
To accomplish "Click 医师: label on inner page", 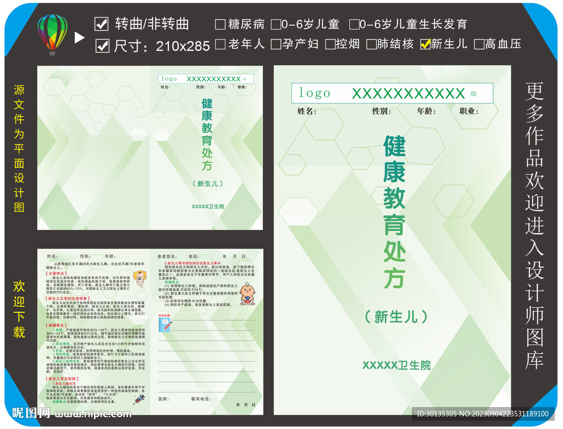I will pyautogui.click(x=163, y=399).
